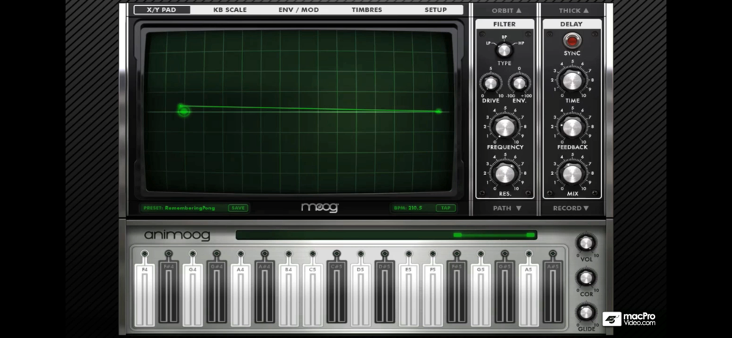Click the BPM: 210.5 value
732x338 pixels.
point(408,209)
